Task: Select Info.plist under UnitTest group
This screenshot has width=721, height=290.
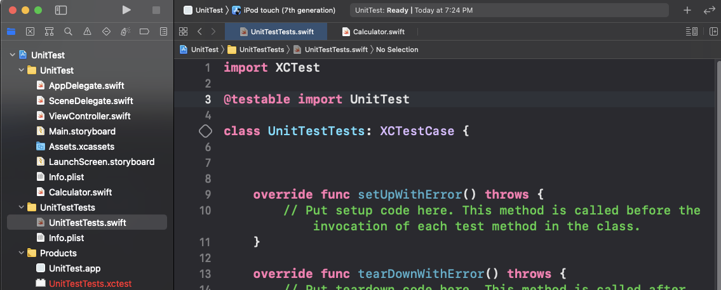Action: point(66,177)
